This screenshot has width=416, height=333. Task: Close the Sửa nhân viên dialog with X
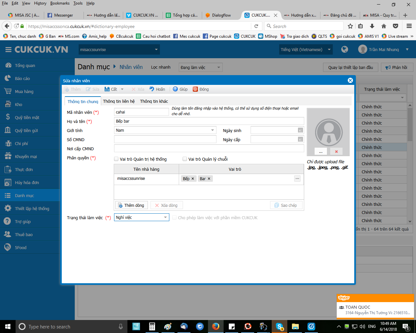pyautogui.click(x=350, y=80)
